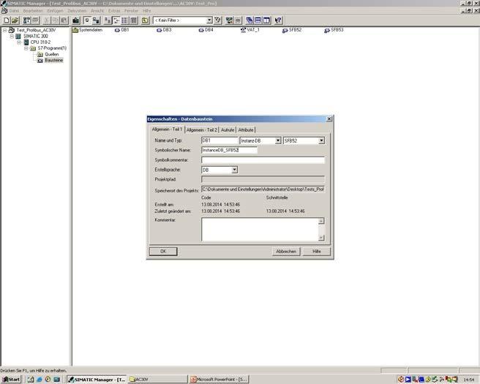Switch to the Aufrufe tab
Image resolution: width=480 pixels, height=384 pixels.
[x=228, y=130]
